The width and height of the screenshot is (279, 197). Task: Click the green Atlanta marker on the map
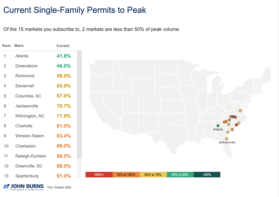click(x=218, y=126)
